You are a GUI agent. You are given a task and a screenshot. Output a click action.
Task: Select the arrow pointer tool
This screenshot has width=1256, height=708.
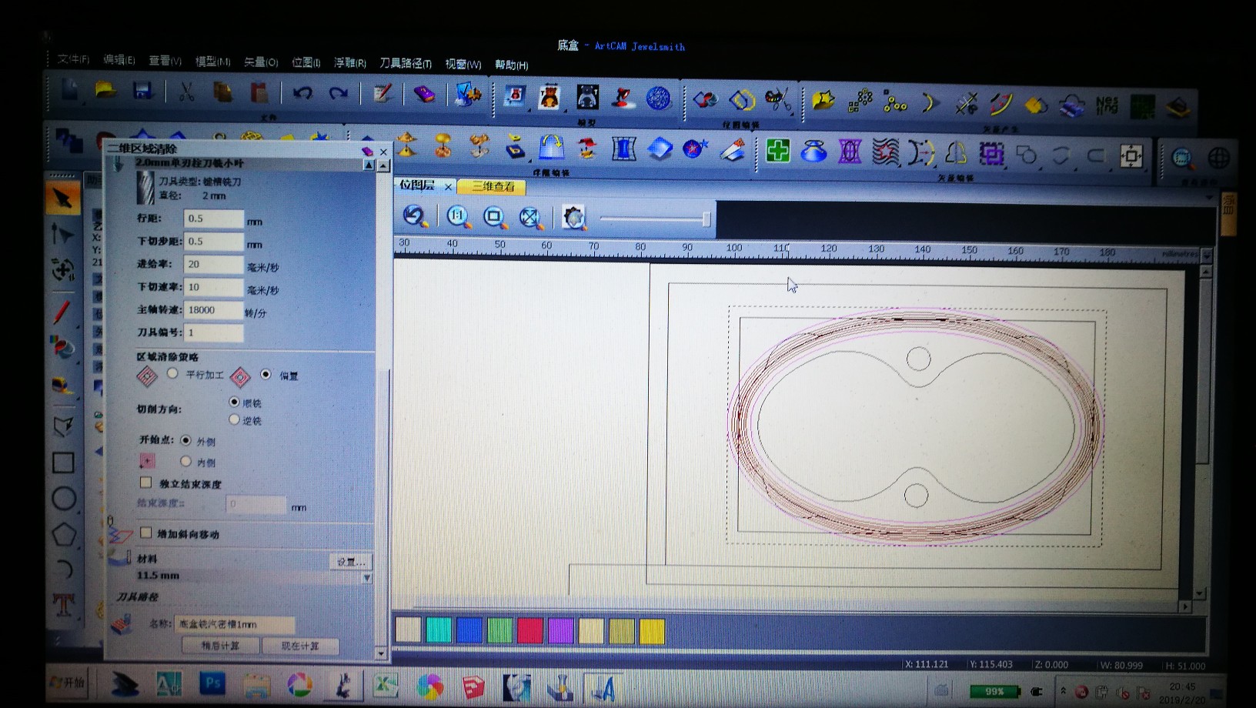62,199
